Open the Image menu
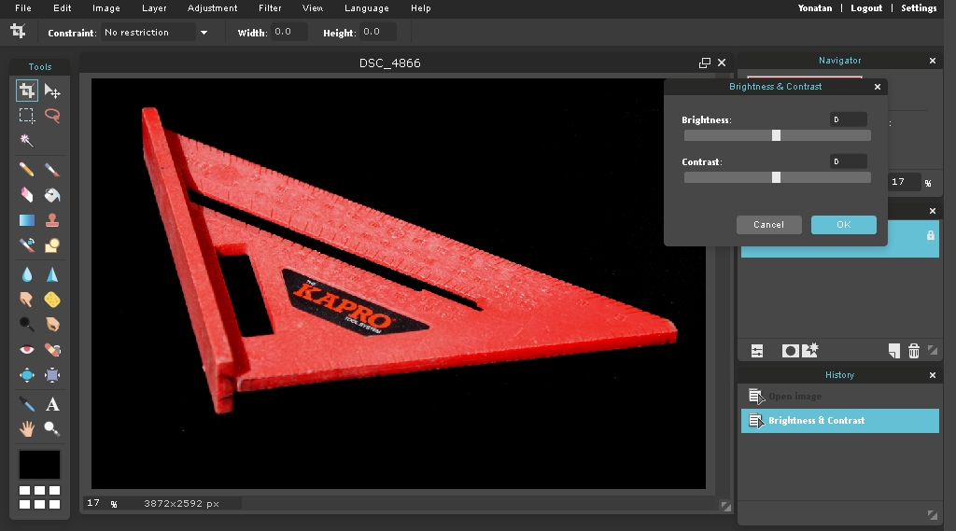The height and width of the screenshot is (531, 956). click(x=106, y=7)
